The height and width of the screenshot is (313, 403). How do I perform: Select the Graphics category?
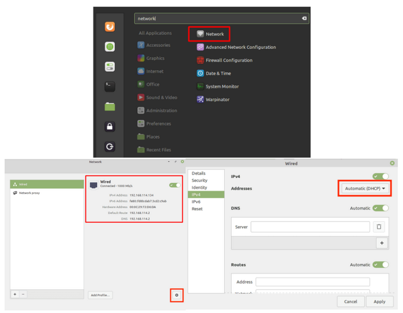(150, 58)
